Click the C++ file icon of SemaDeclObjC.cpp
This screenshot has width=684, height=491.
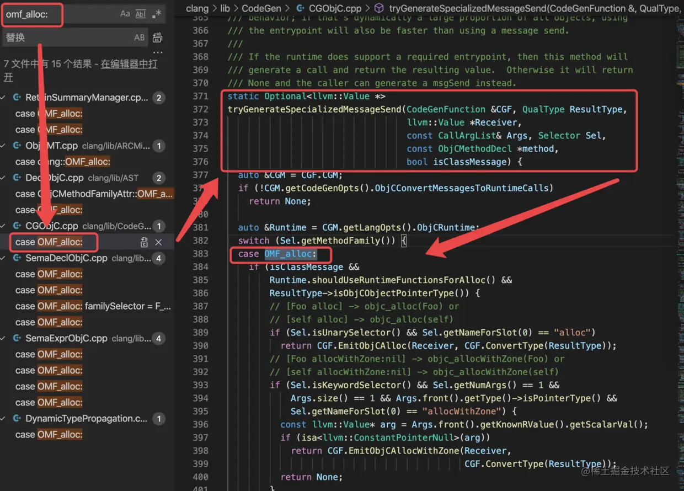click(17, 258)
